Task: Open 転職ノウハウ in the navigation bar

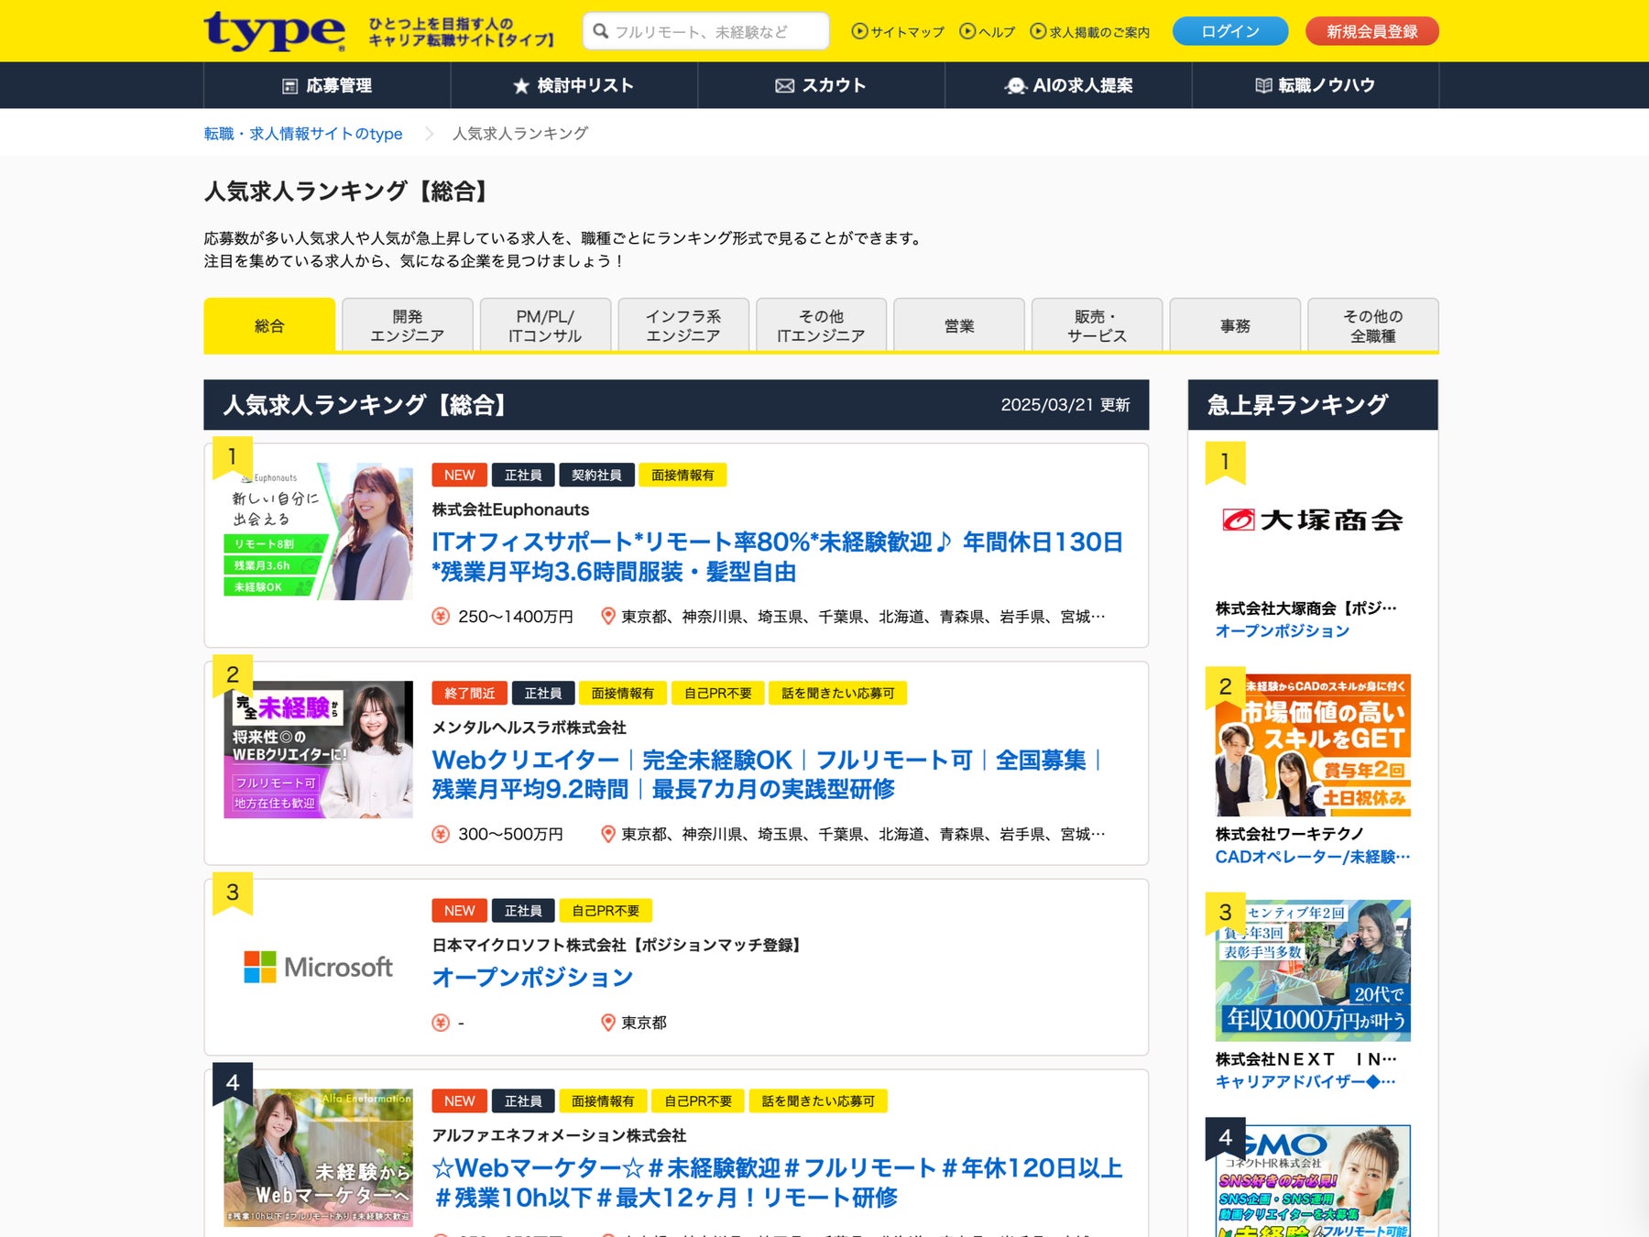Action: (1316, 85)
